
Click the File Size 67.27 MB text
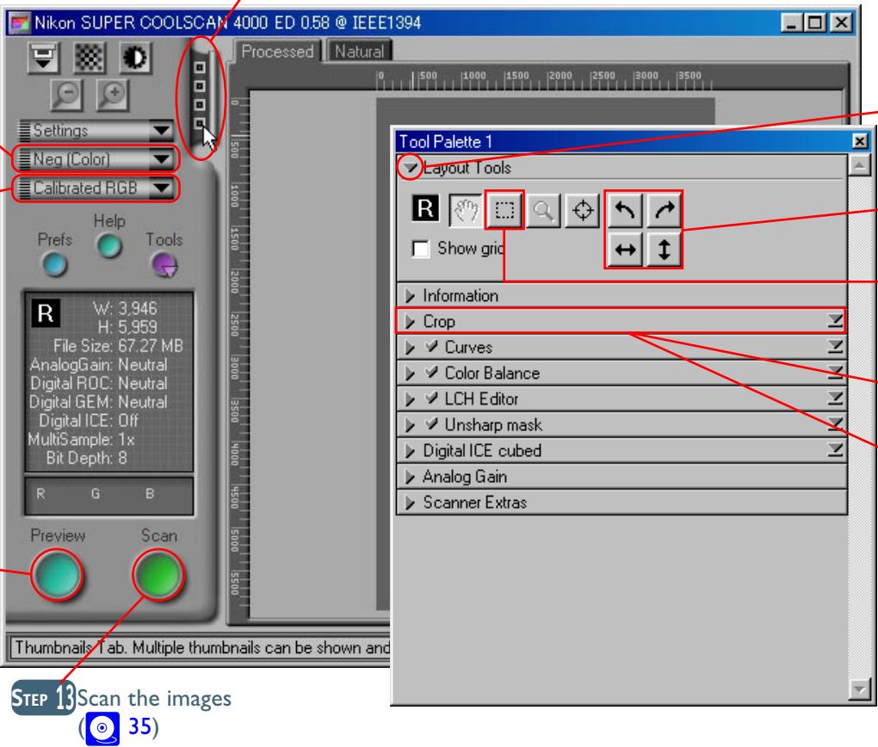118,345
